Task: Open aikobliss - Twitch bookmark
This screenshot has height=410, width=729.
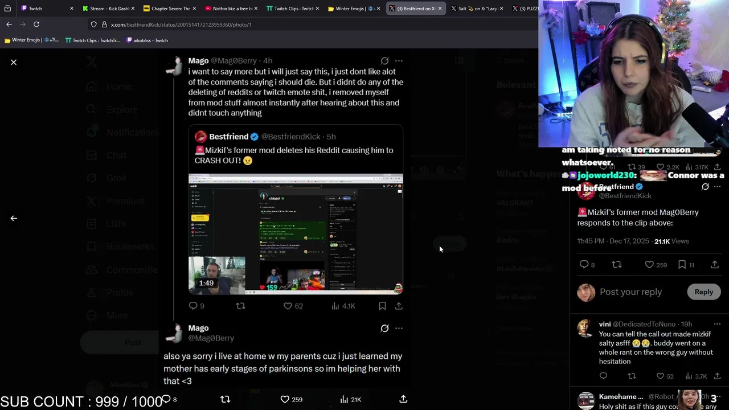Action: [x=147, y=40]
